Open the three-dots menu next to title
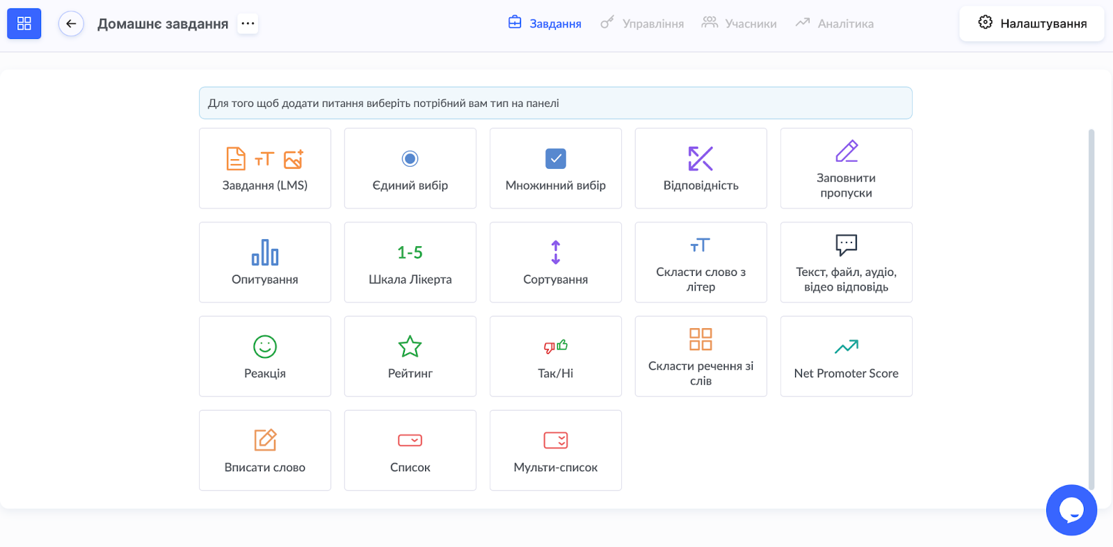The width and height of the screenshot is (1113, 547). coord(248,24)
